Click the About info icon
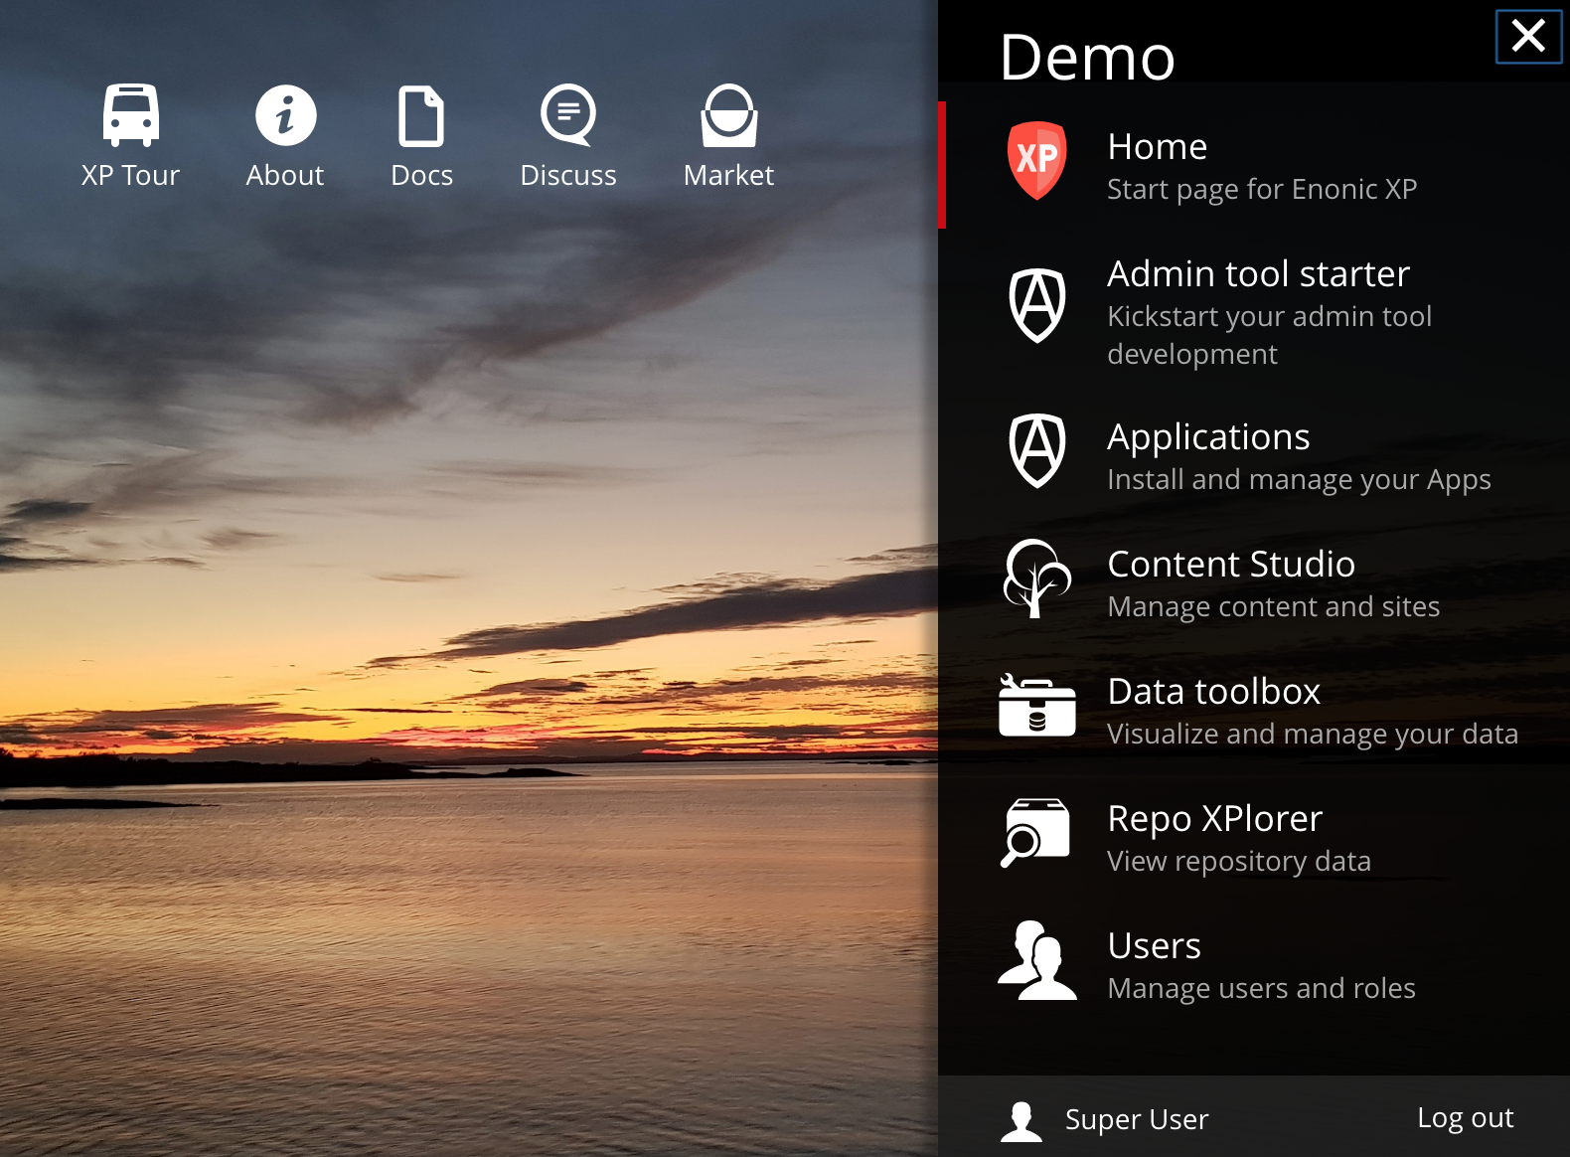The height and width of the screenshot is (1157, 1570). coord(286,115)
